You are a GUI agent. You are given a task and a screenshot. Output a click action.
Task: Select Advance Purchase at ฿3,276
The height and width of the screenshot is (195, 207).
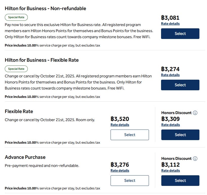tap(130, 181)
